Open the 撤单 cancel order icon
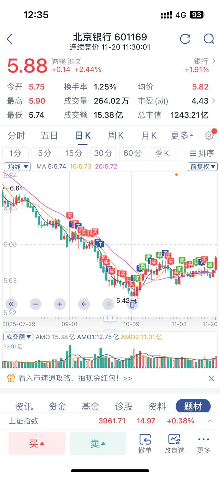Screen dimensions: 220x477 tap(145, 443)
